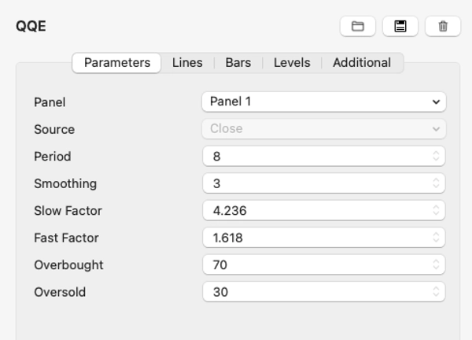Open the Bars tab
The image size is (472, 340).
pos(238,63)
